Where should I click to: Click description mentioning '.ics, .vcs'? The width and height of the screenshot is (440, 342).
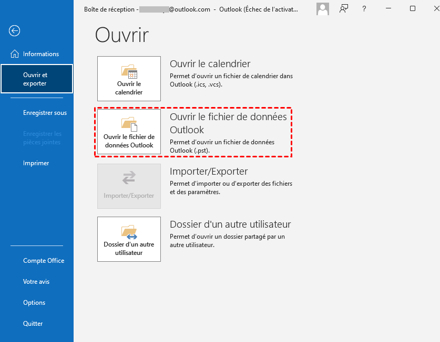231,80
